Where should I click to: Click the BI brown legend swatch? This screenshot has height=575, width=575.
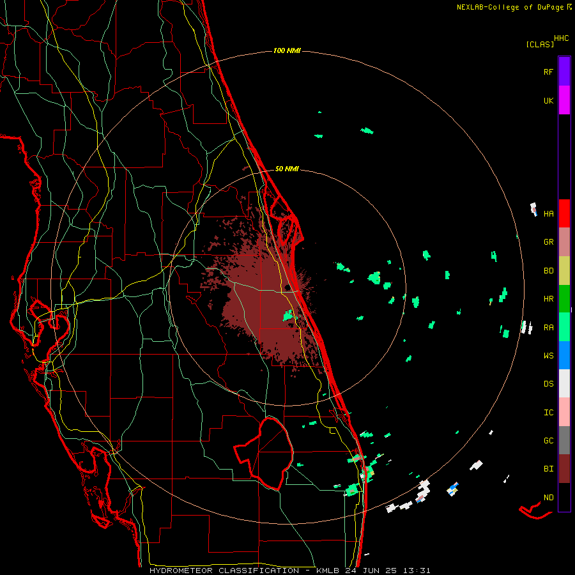[x=564, y=469]
